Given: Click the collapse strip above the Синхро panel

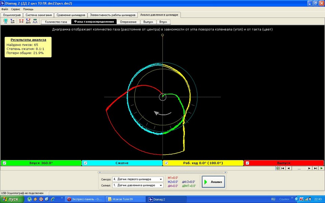Looking at the screenshot, I should click(162, 172).
